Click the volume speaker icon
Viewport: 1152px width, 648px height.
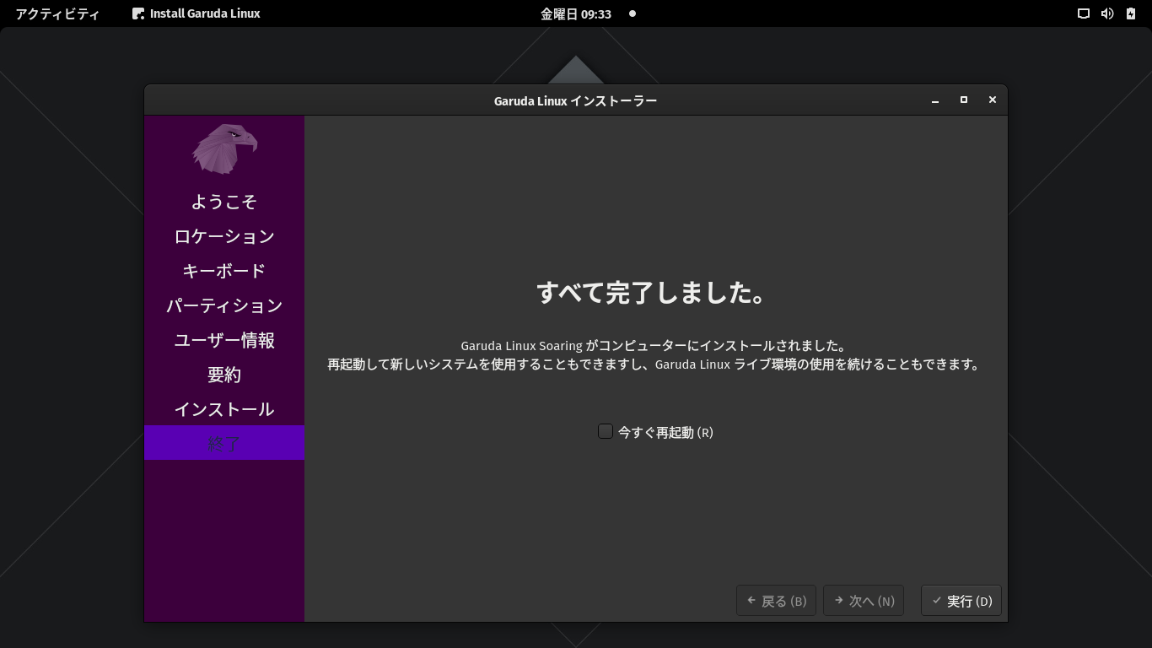coord(1107,13)
